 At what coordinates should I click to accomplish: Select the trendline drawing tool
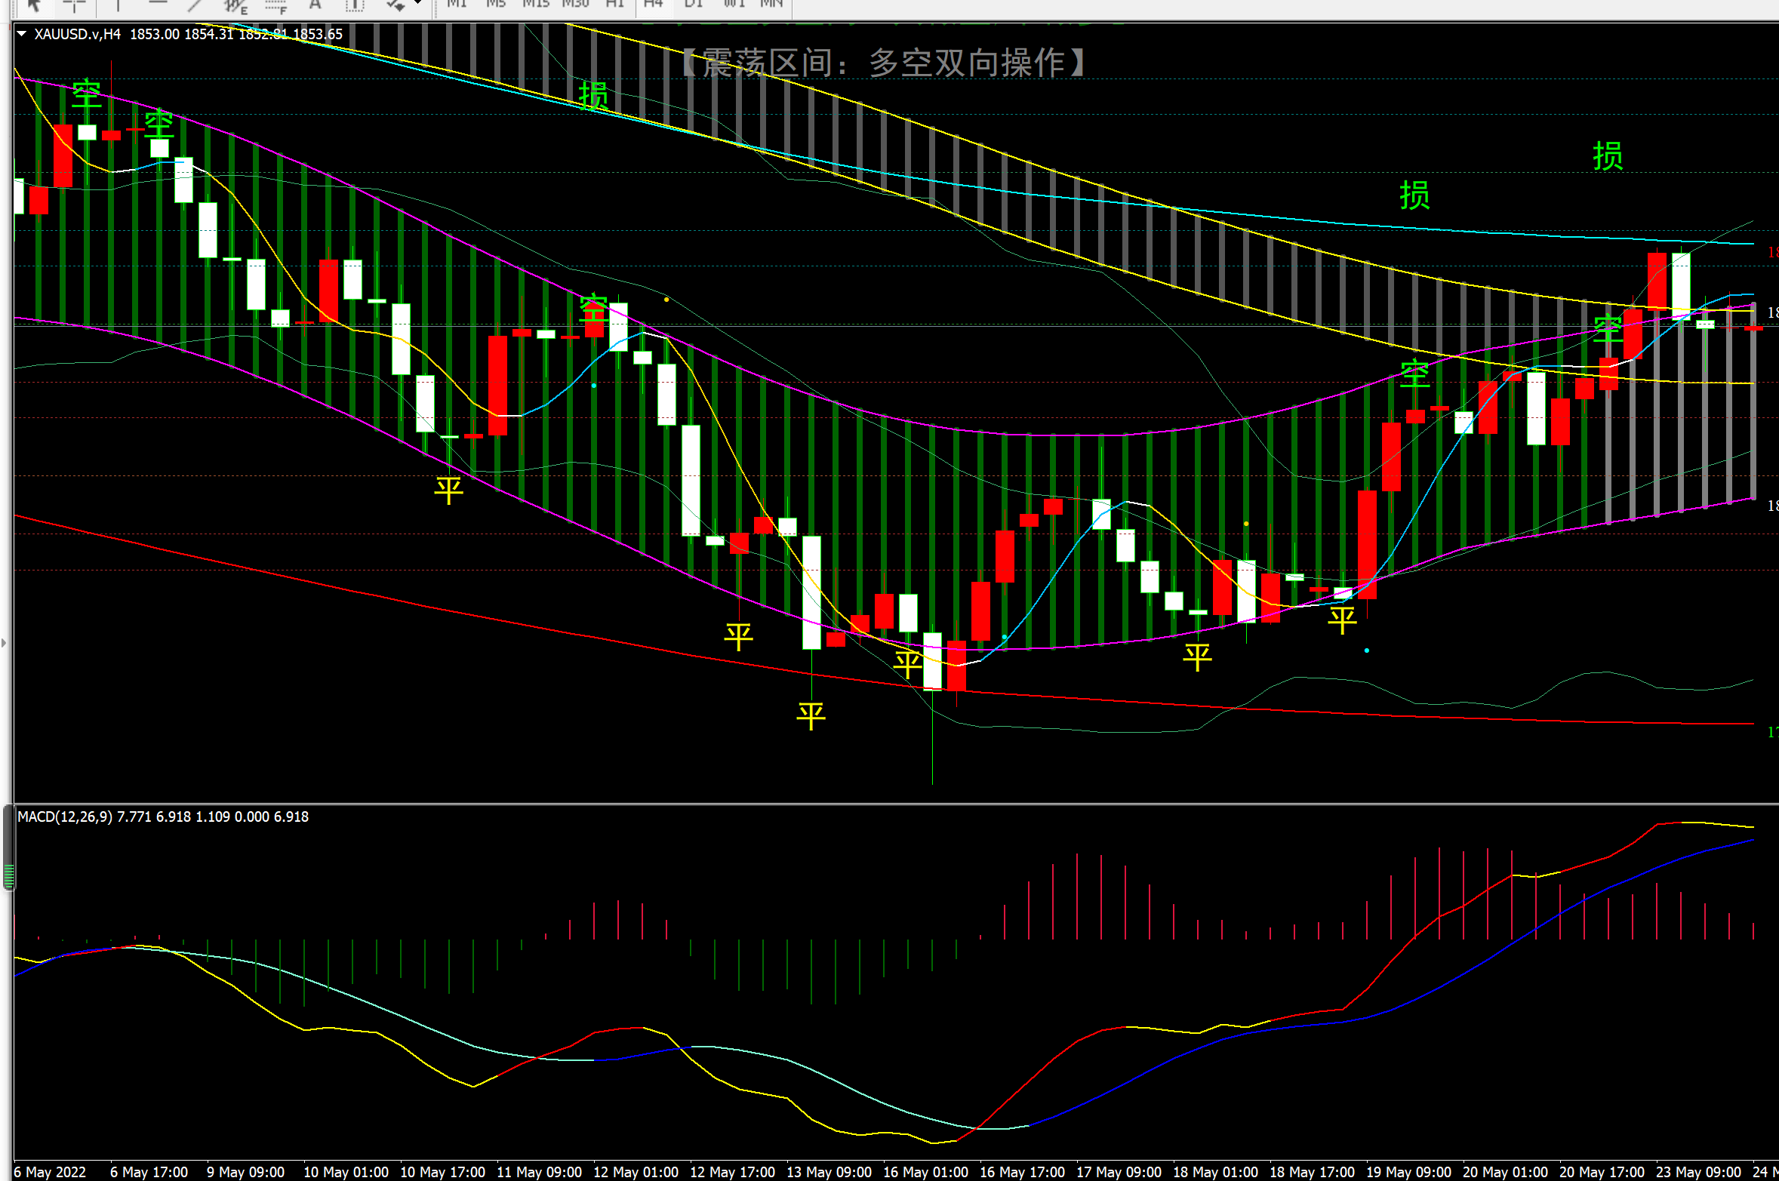click(195, 5)
